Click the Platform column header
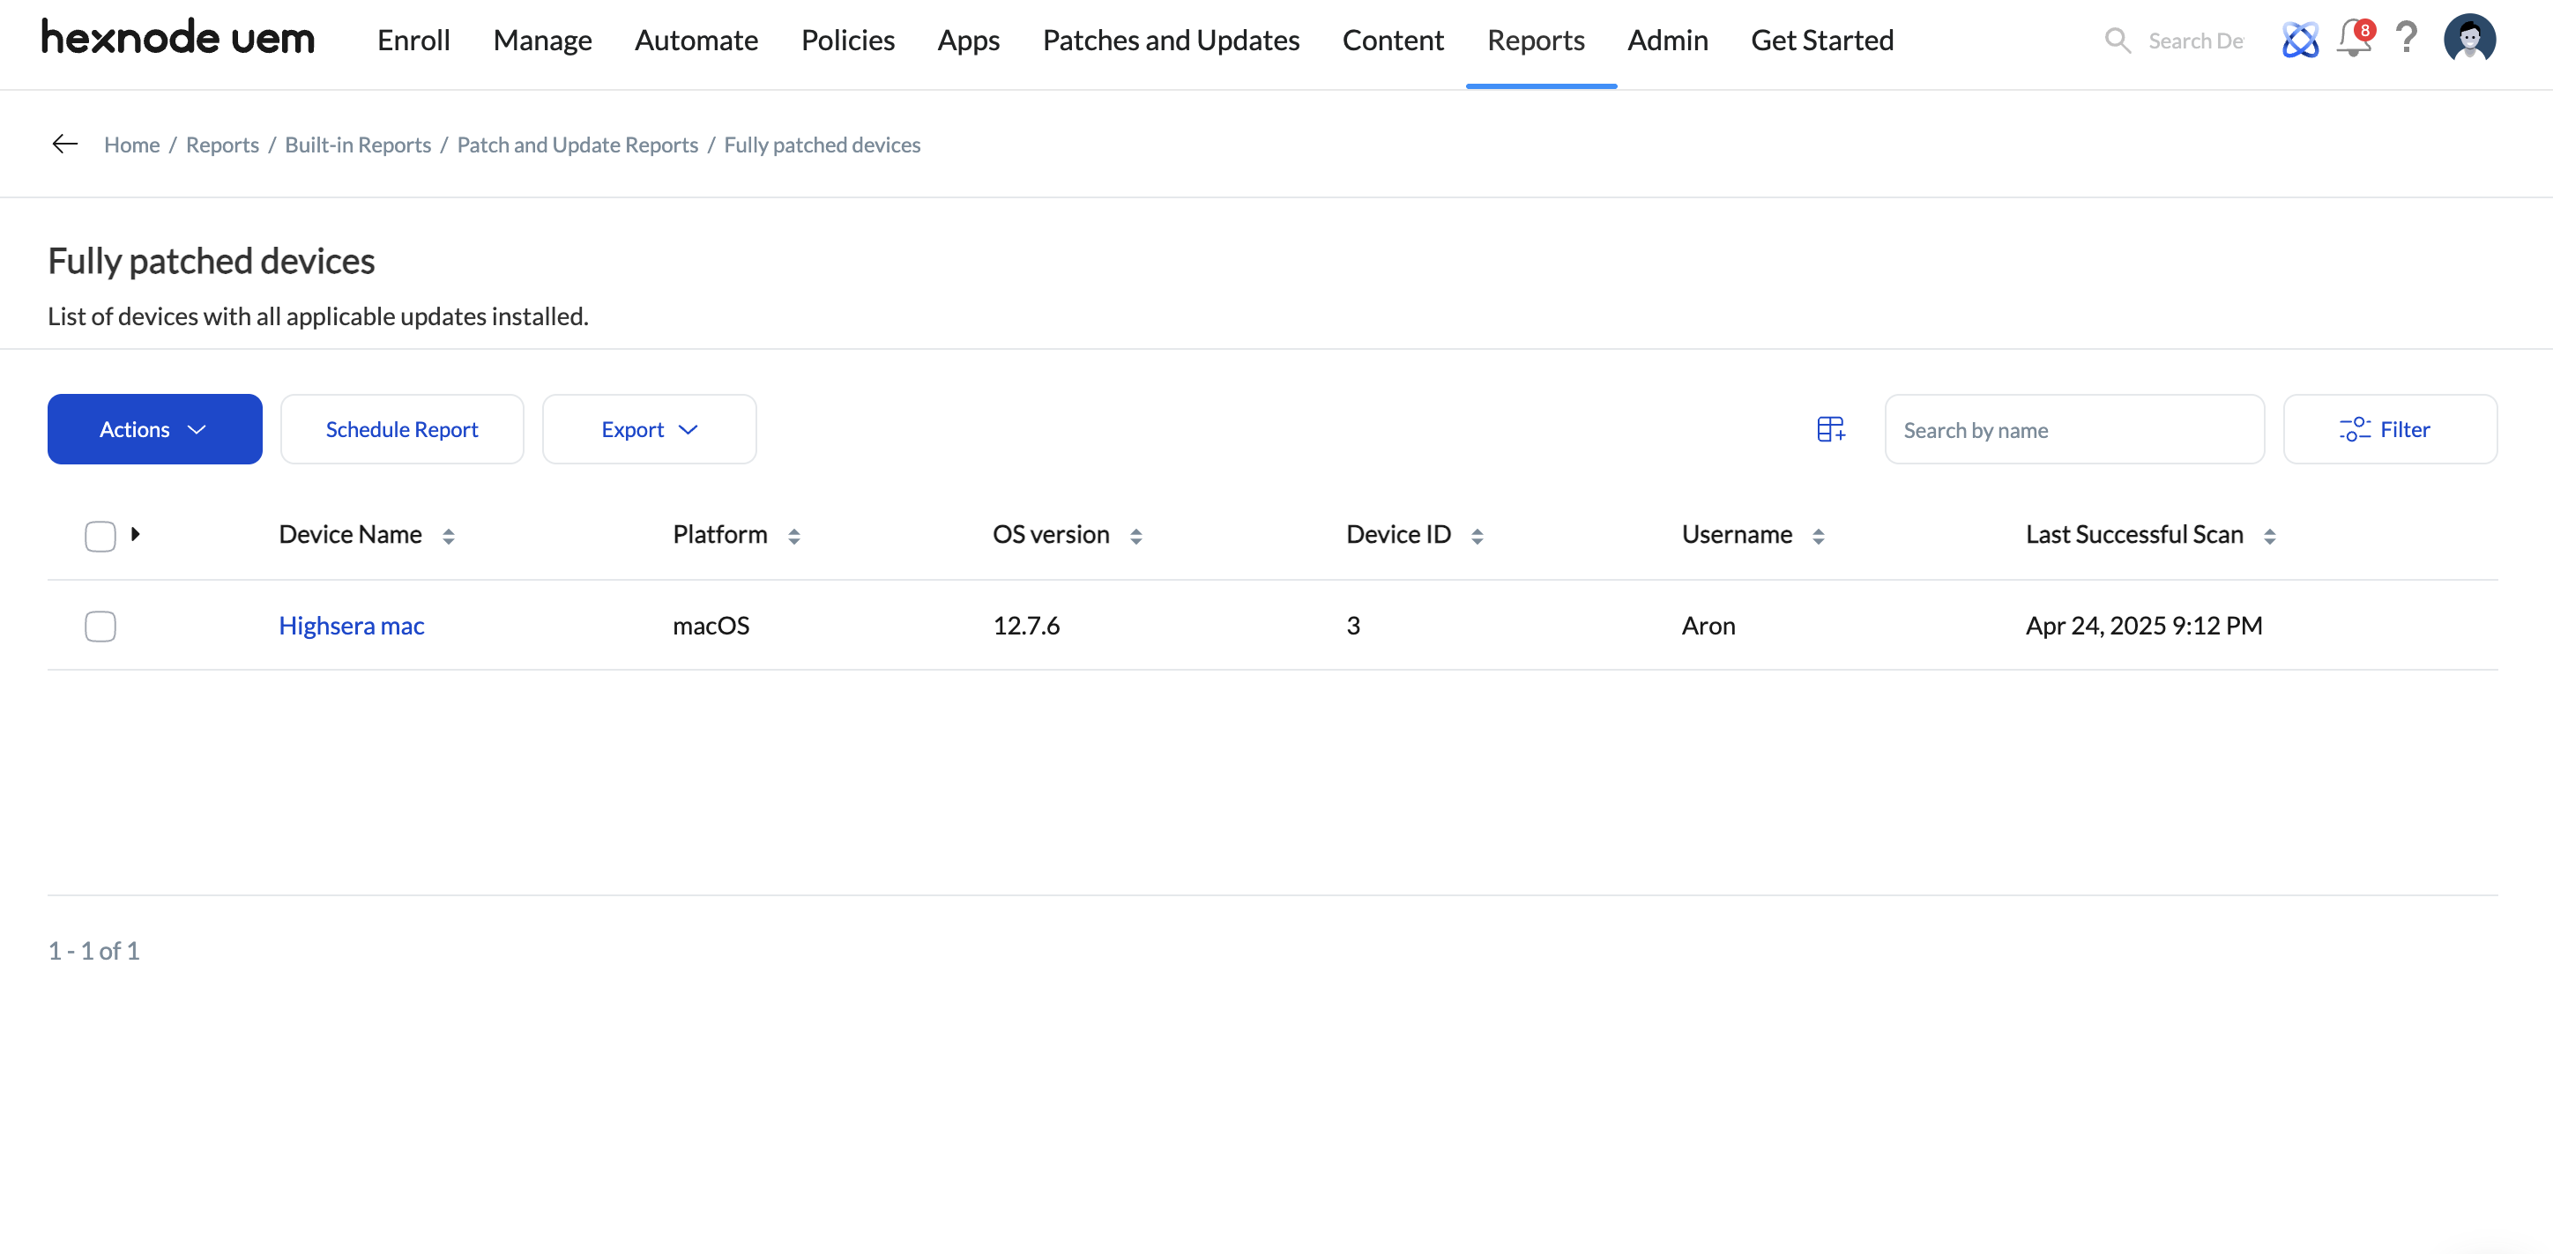The width and height of the screenshot is (2553, 1254). [719, 535]
